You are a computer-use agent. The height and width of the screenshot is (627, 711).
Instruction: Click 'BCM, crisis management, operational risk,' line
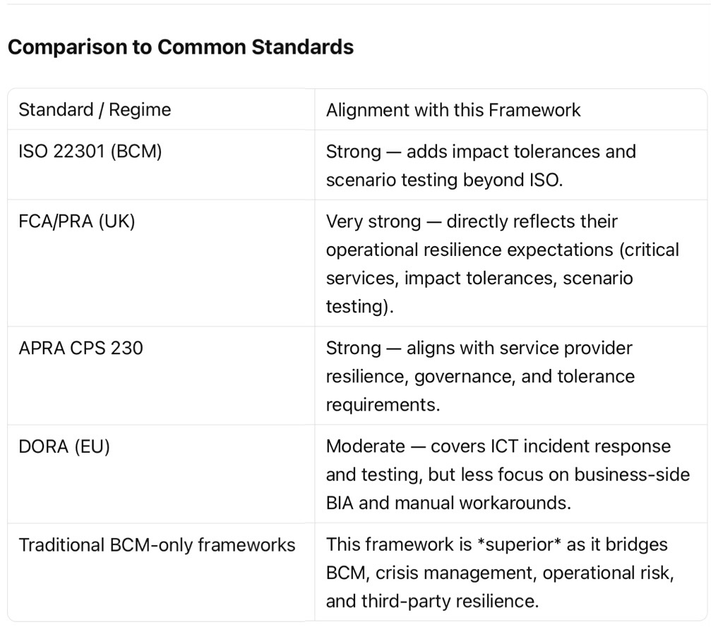[499, 573]
